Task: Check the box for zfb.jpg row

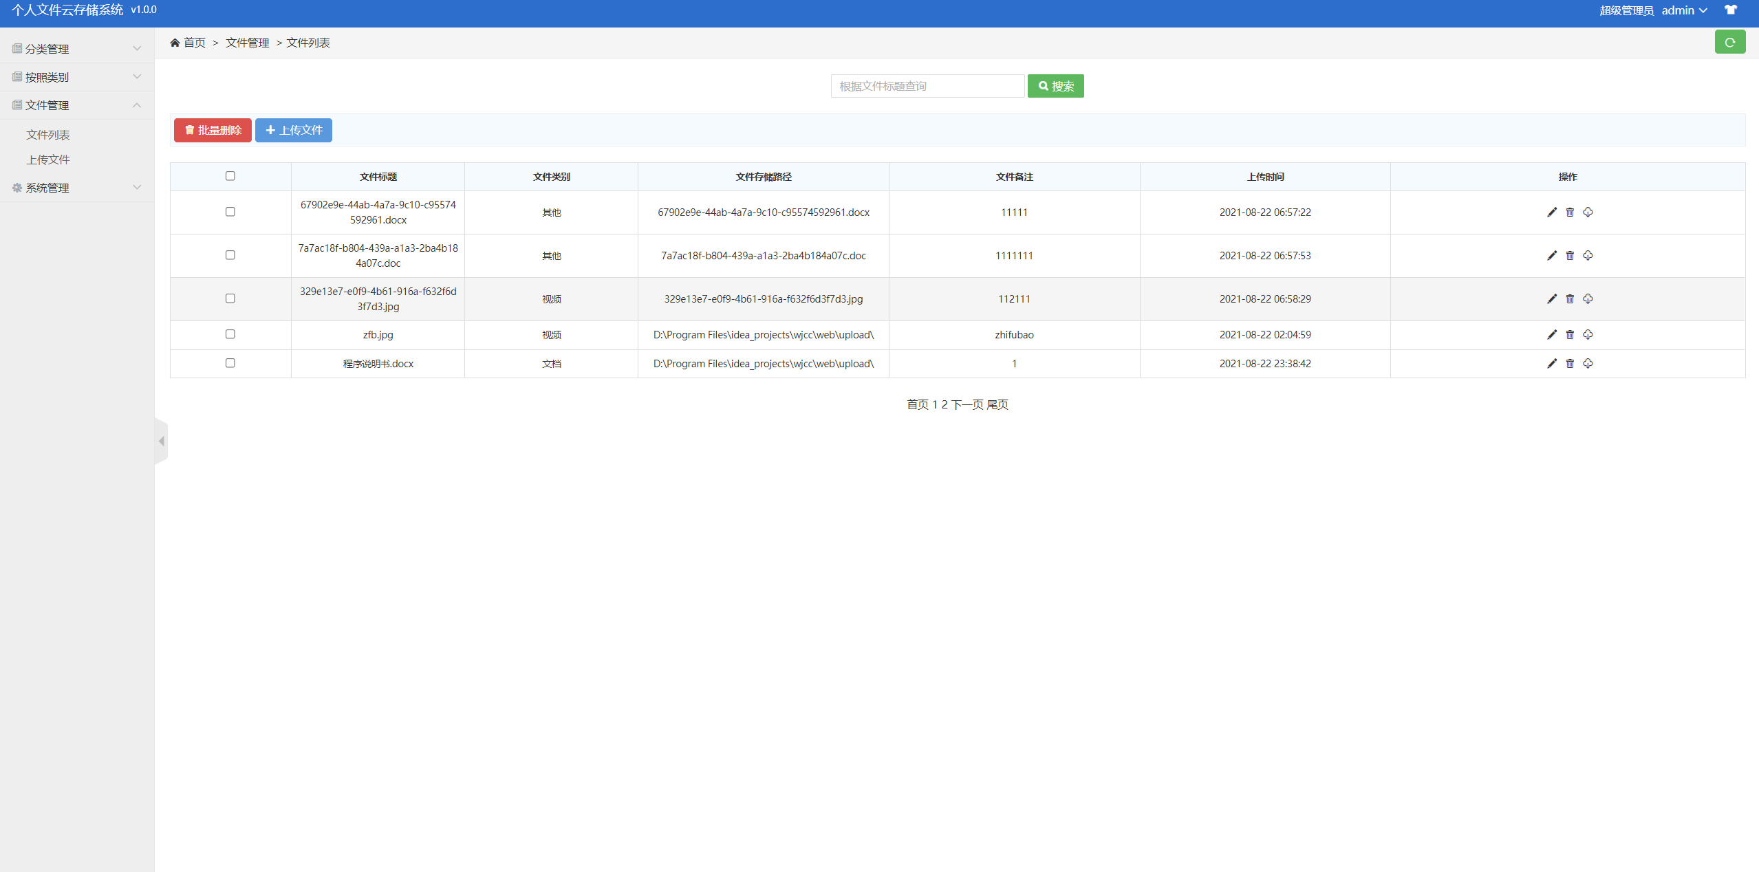Action: point(230,334)
